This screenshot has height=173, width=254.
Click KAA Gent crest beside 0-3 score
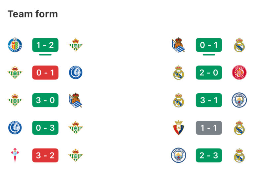point(15,128)
